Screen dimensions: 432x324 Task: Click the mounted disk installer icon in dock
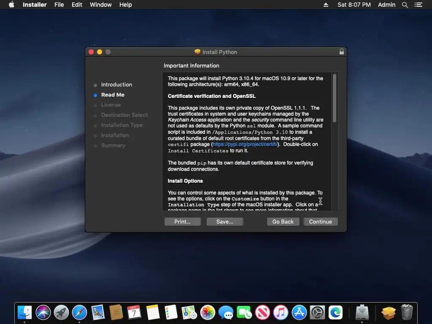[x=362, y=313]
